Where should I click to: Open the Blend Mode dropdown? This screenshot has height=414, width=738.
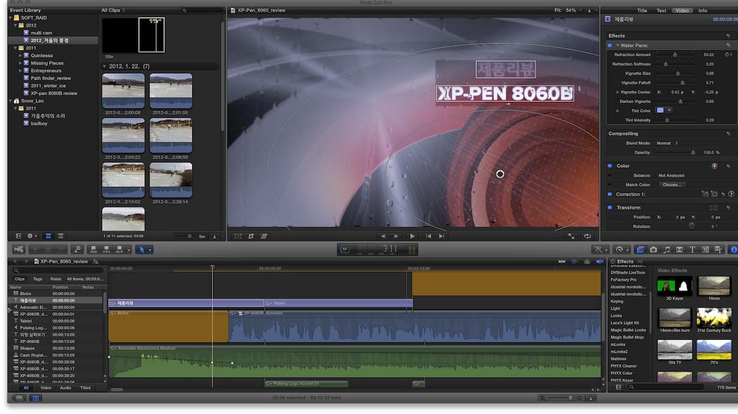667,143
